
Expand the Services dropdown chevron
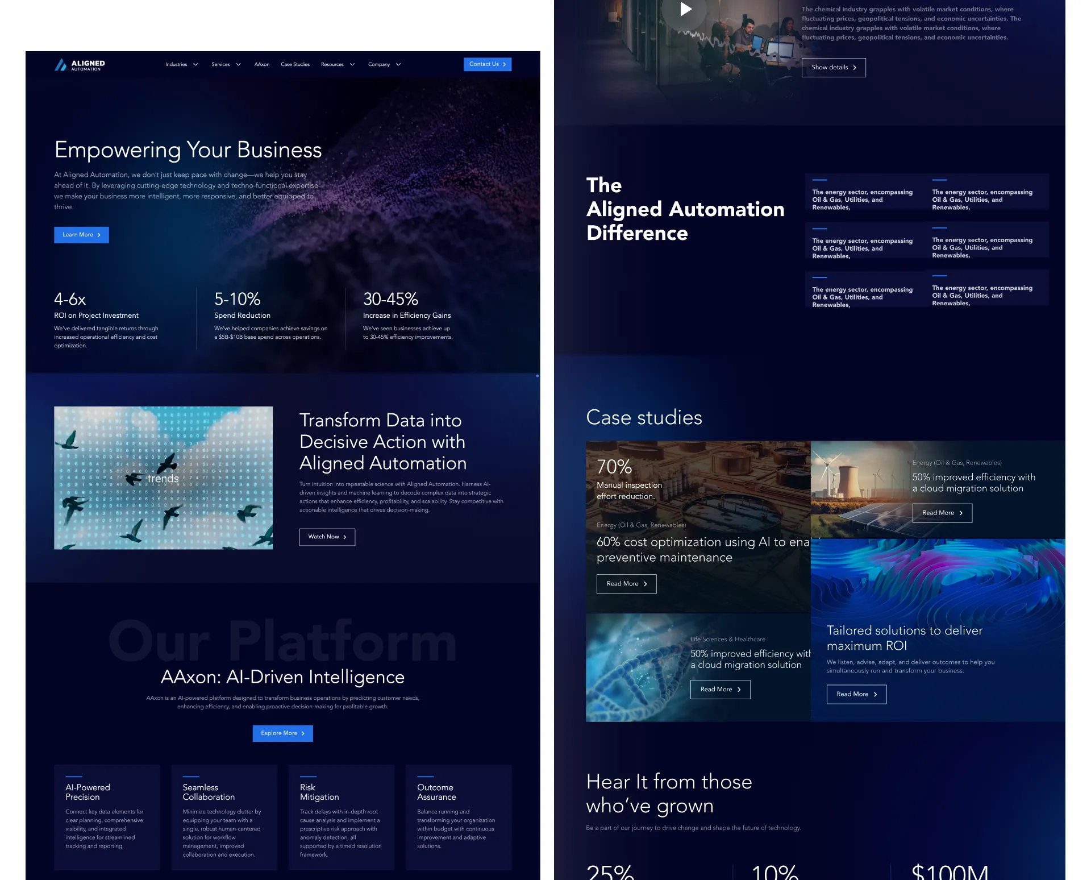tap(238, 65)
